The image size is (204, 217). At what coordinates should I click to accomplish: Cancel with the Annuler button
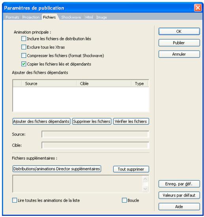click(x=179, y=54)
